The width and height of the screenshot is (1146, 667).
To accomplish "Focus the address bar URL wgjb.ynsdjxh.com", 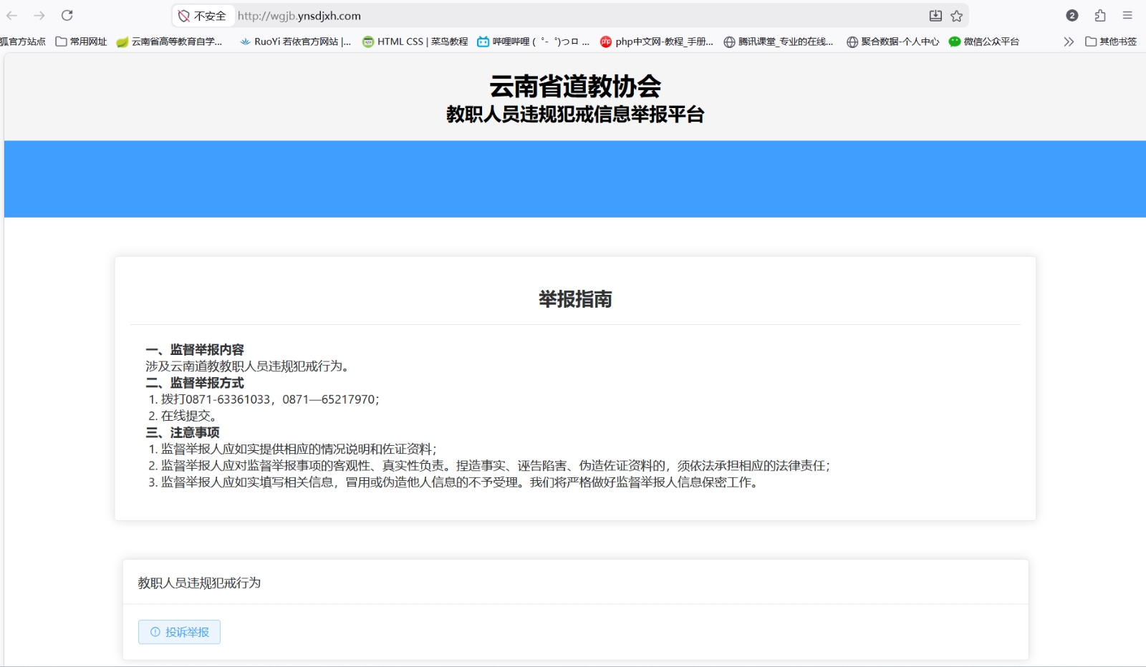I will click(x=299, y=16).
